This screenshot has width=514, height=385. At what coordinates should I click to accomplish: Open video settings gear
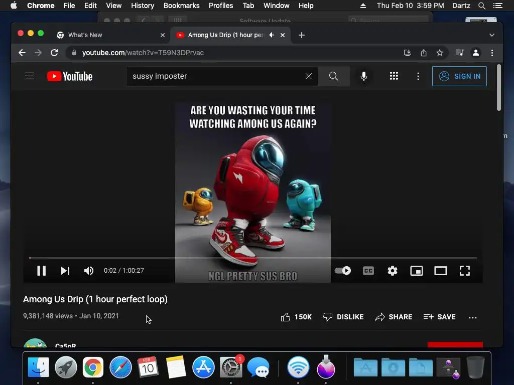pos(393,271)
